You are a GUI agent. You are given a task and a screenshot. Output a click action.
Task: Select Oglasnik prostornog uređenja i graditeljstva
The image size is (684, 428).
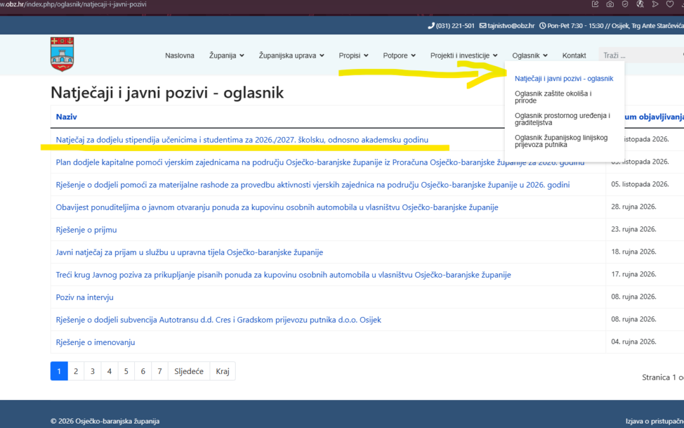562,119
